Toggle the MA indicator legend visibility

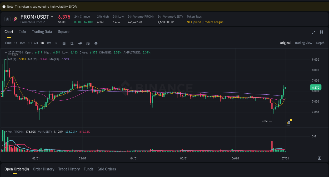(6, 60)
